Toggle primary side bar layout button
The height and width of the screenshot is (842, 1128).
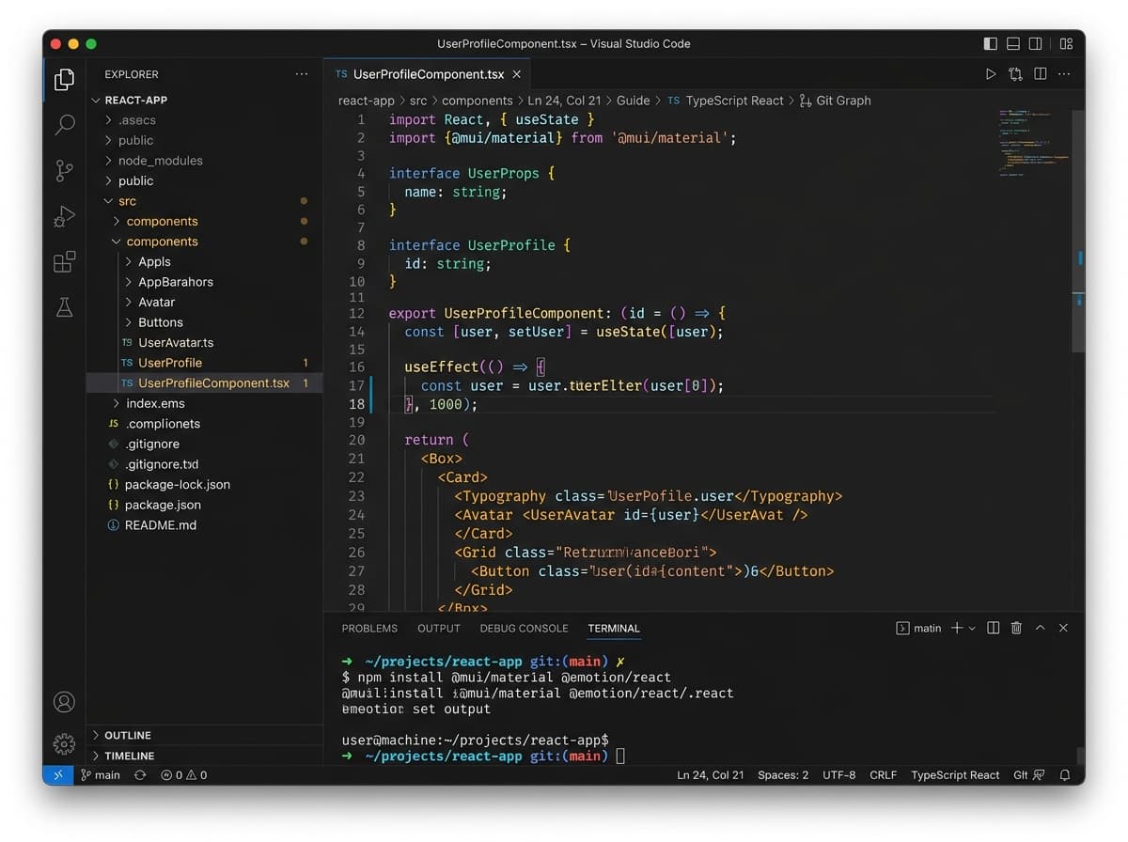click(x=990, y=43)
